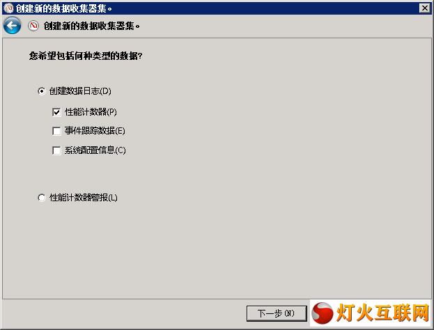Tick the 系统配置信息(C) checkbox
The width and height of the screenshot is (434, 330).
[x=56, y=150]
